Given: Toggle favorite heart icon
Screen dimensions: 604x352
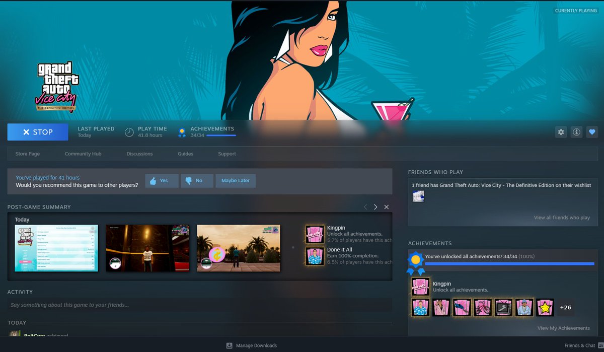Looking at the screenshot, I should 592,132.
